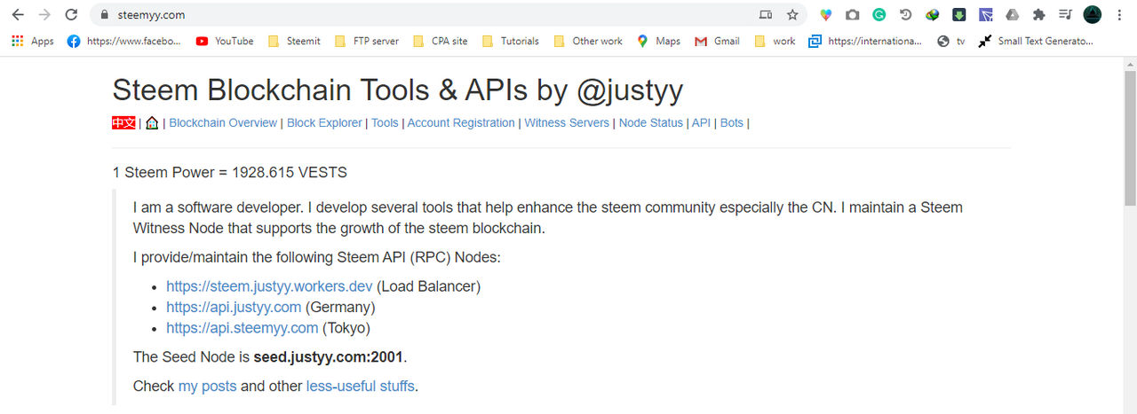
Task: Open the Maps bookmark
Action: (x=658, y=41)
